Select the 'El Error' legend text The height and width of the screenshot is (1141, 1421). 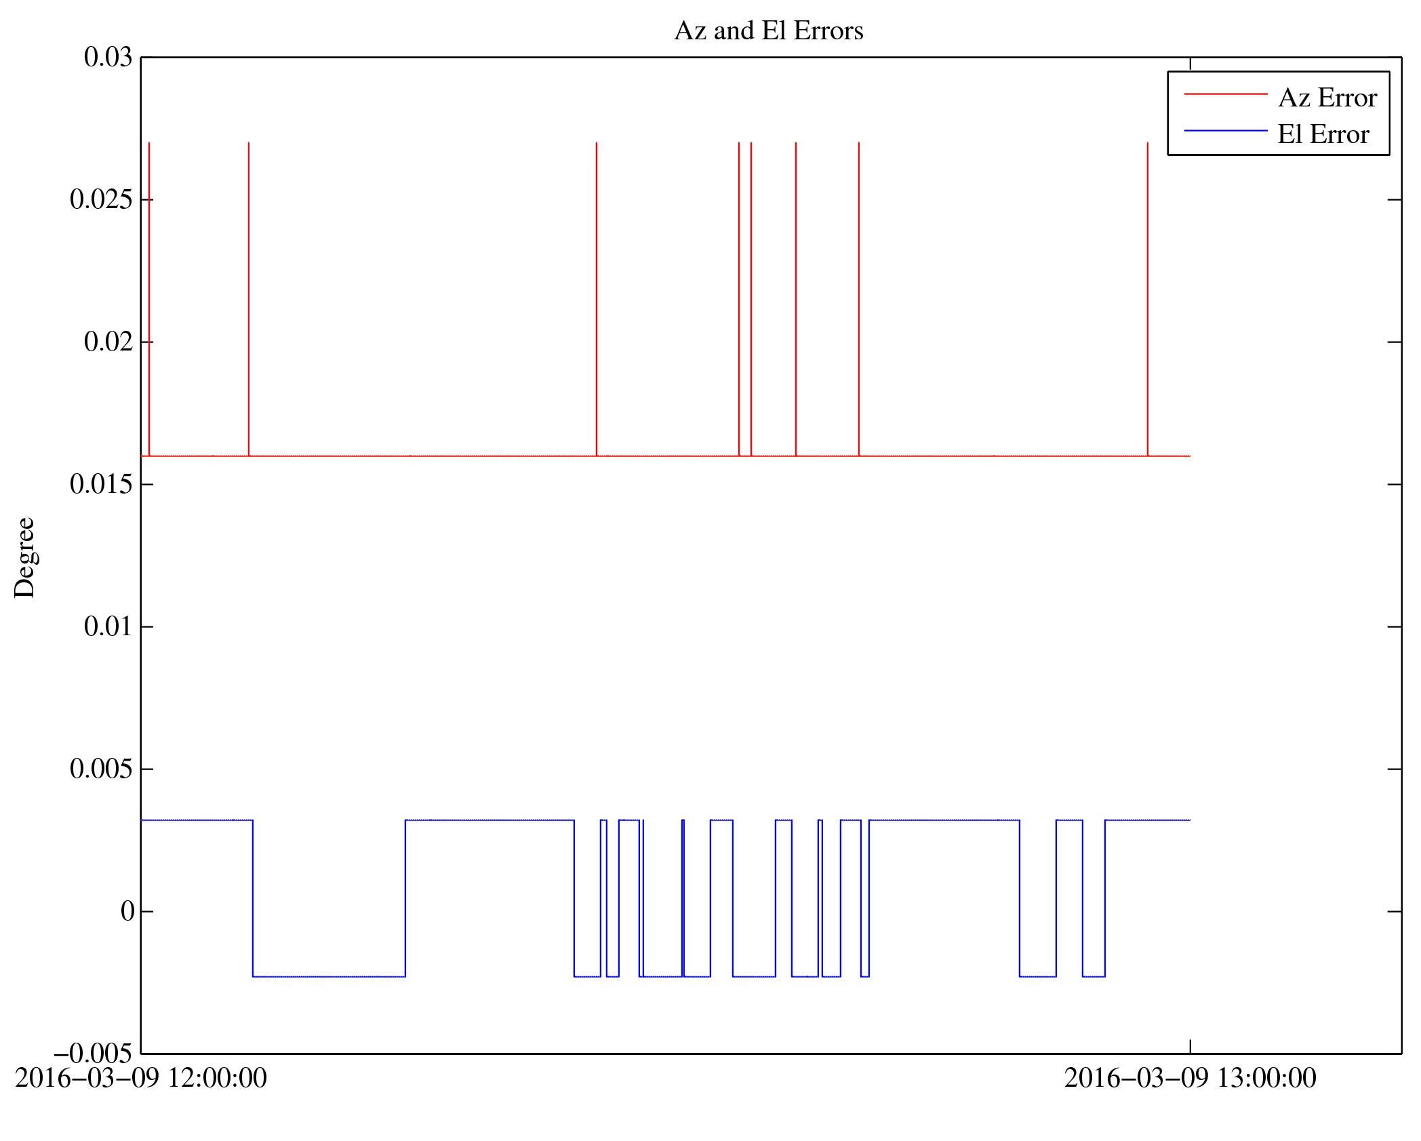[x=1323, y=134]
